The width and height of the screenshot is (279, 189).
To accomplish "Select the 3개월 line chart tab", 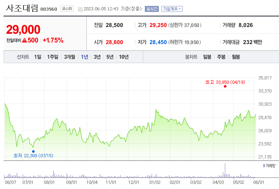I will (x=69, y=57).
